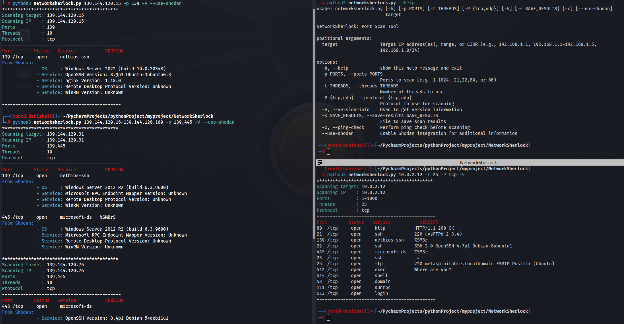Image resolution: width=624 pixels, height=324 pixels.
Task: Click the left terminal pane's vertical scrollbar
Action: [x=314, y=132]
